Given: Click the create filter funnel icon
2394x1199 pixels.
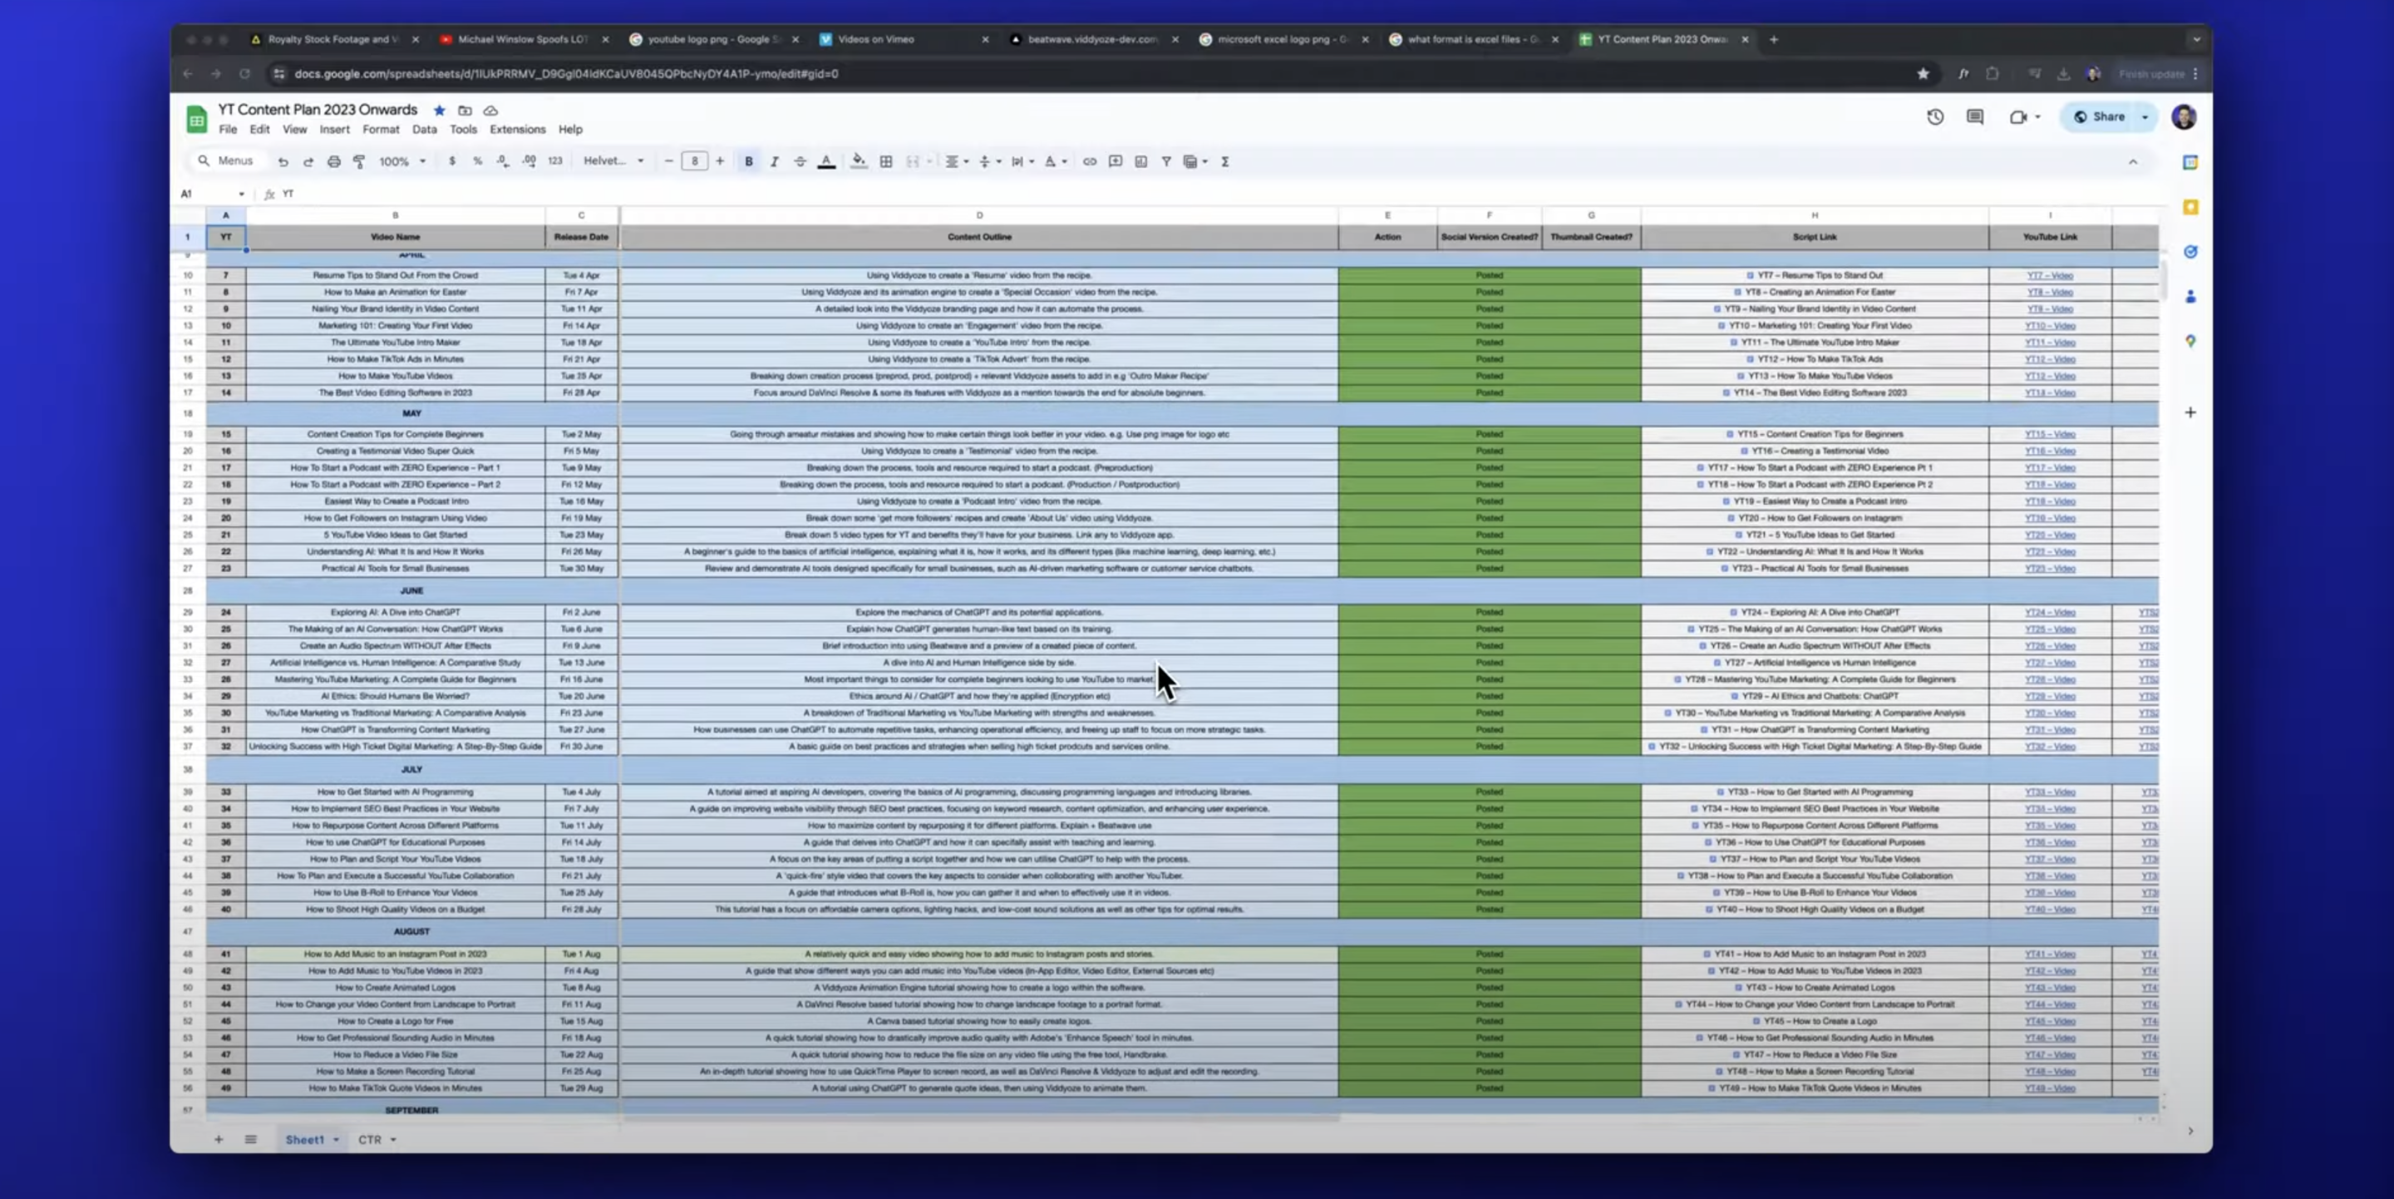Looking at the screenshot, I should (1165, 162).
